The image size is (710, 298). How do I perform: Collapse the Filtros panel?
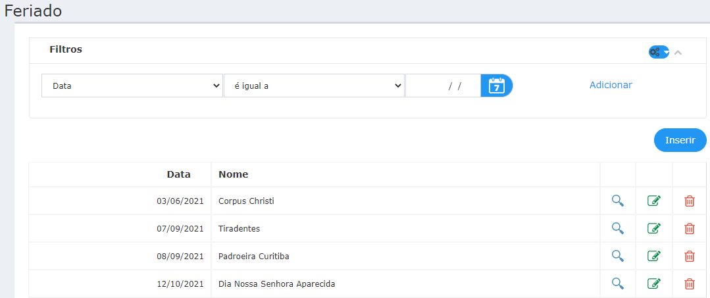(678, 53)
